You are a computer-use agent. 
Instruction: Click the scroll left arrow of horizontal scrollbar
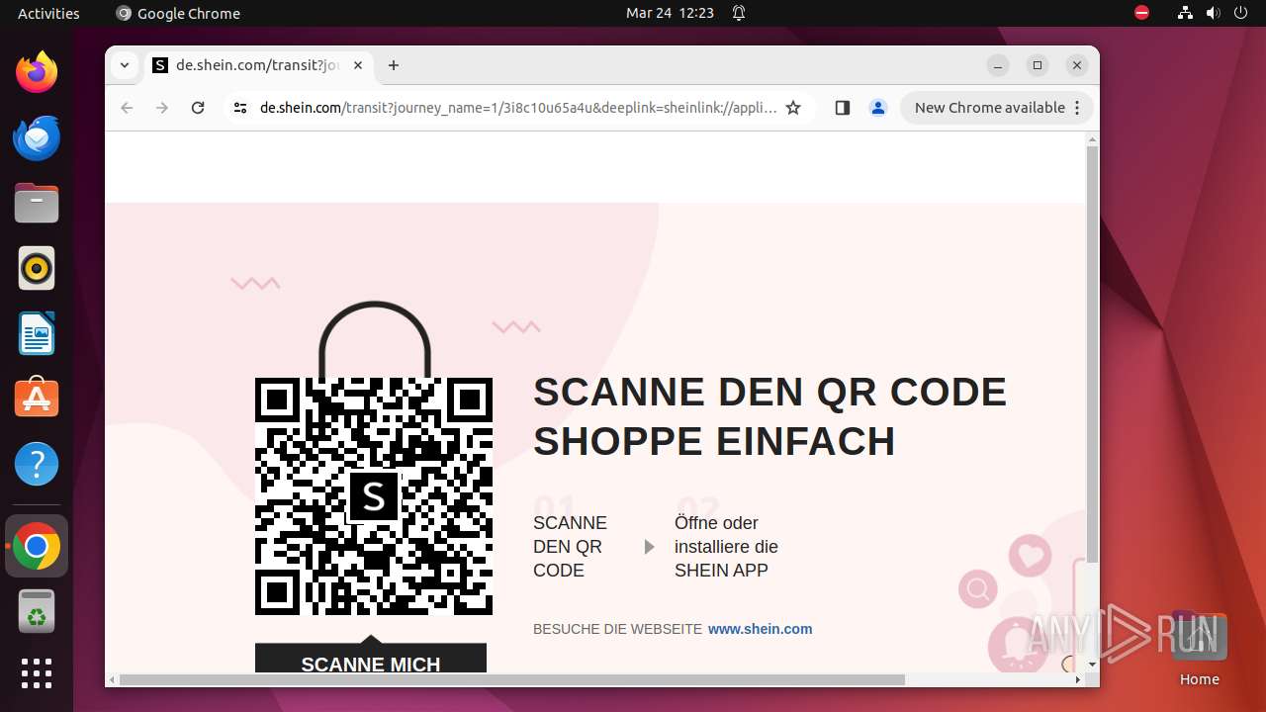click(x=112, y=679)
